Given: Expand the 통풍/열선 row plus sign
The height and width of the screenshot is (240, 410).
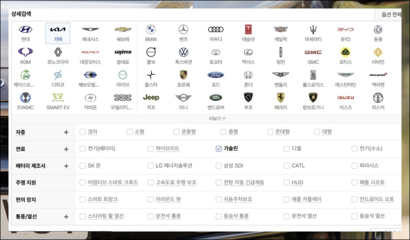Looking at the screenshot, I should point(66,217).
